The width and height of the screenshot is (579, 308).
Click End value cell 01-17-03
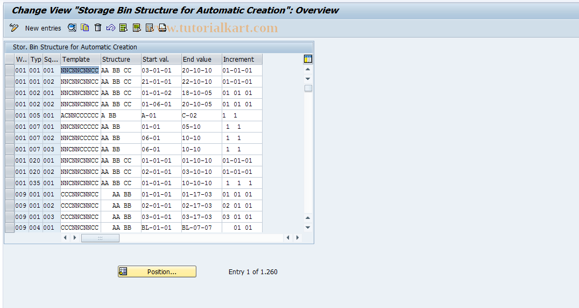pyautogui.click(x=202, y=194)
